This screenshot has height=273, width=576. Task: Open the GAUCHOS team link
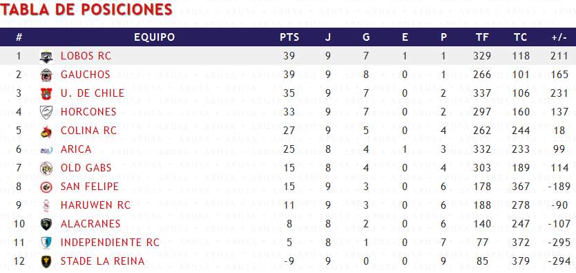click(85, 75)
